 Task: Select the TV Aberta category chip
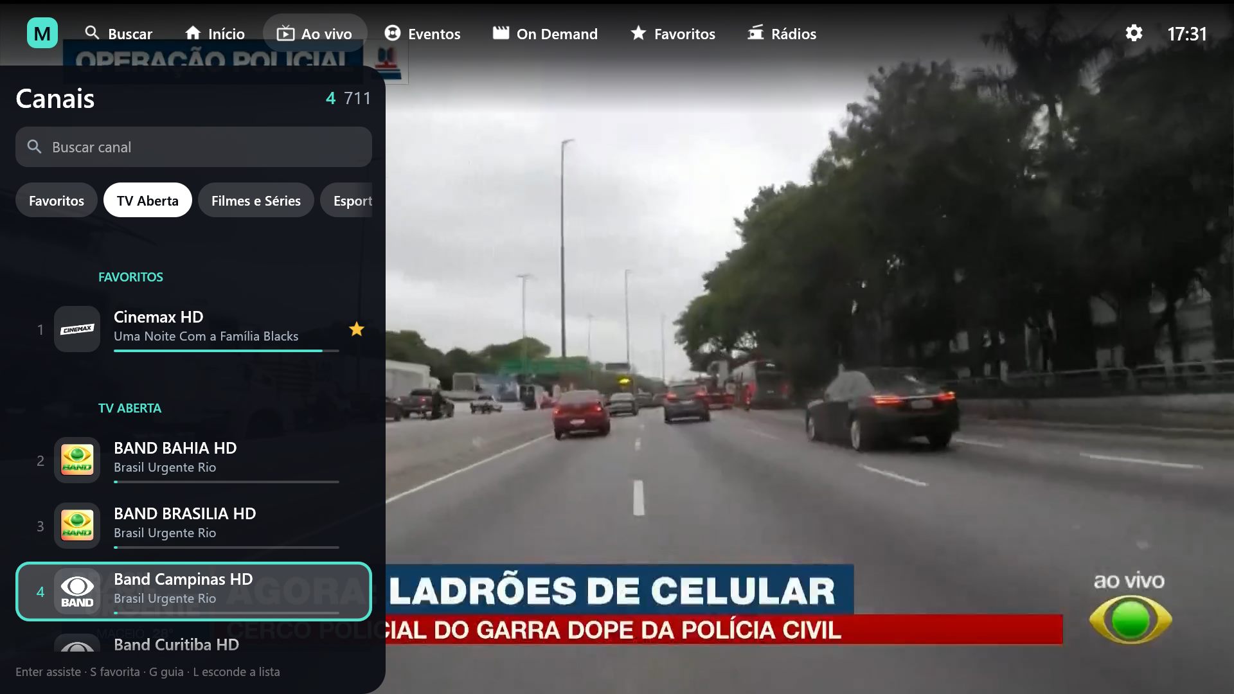pos(148,200)
